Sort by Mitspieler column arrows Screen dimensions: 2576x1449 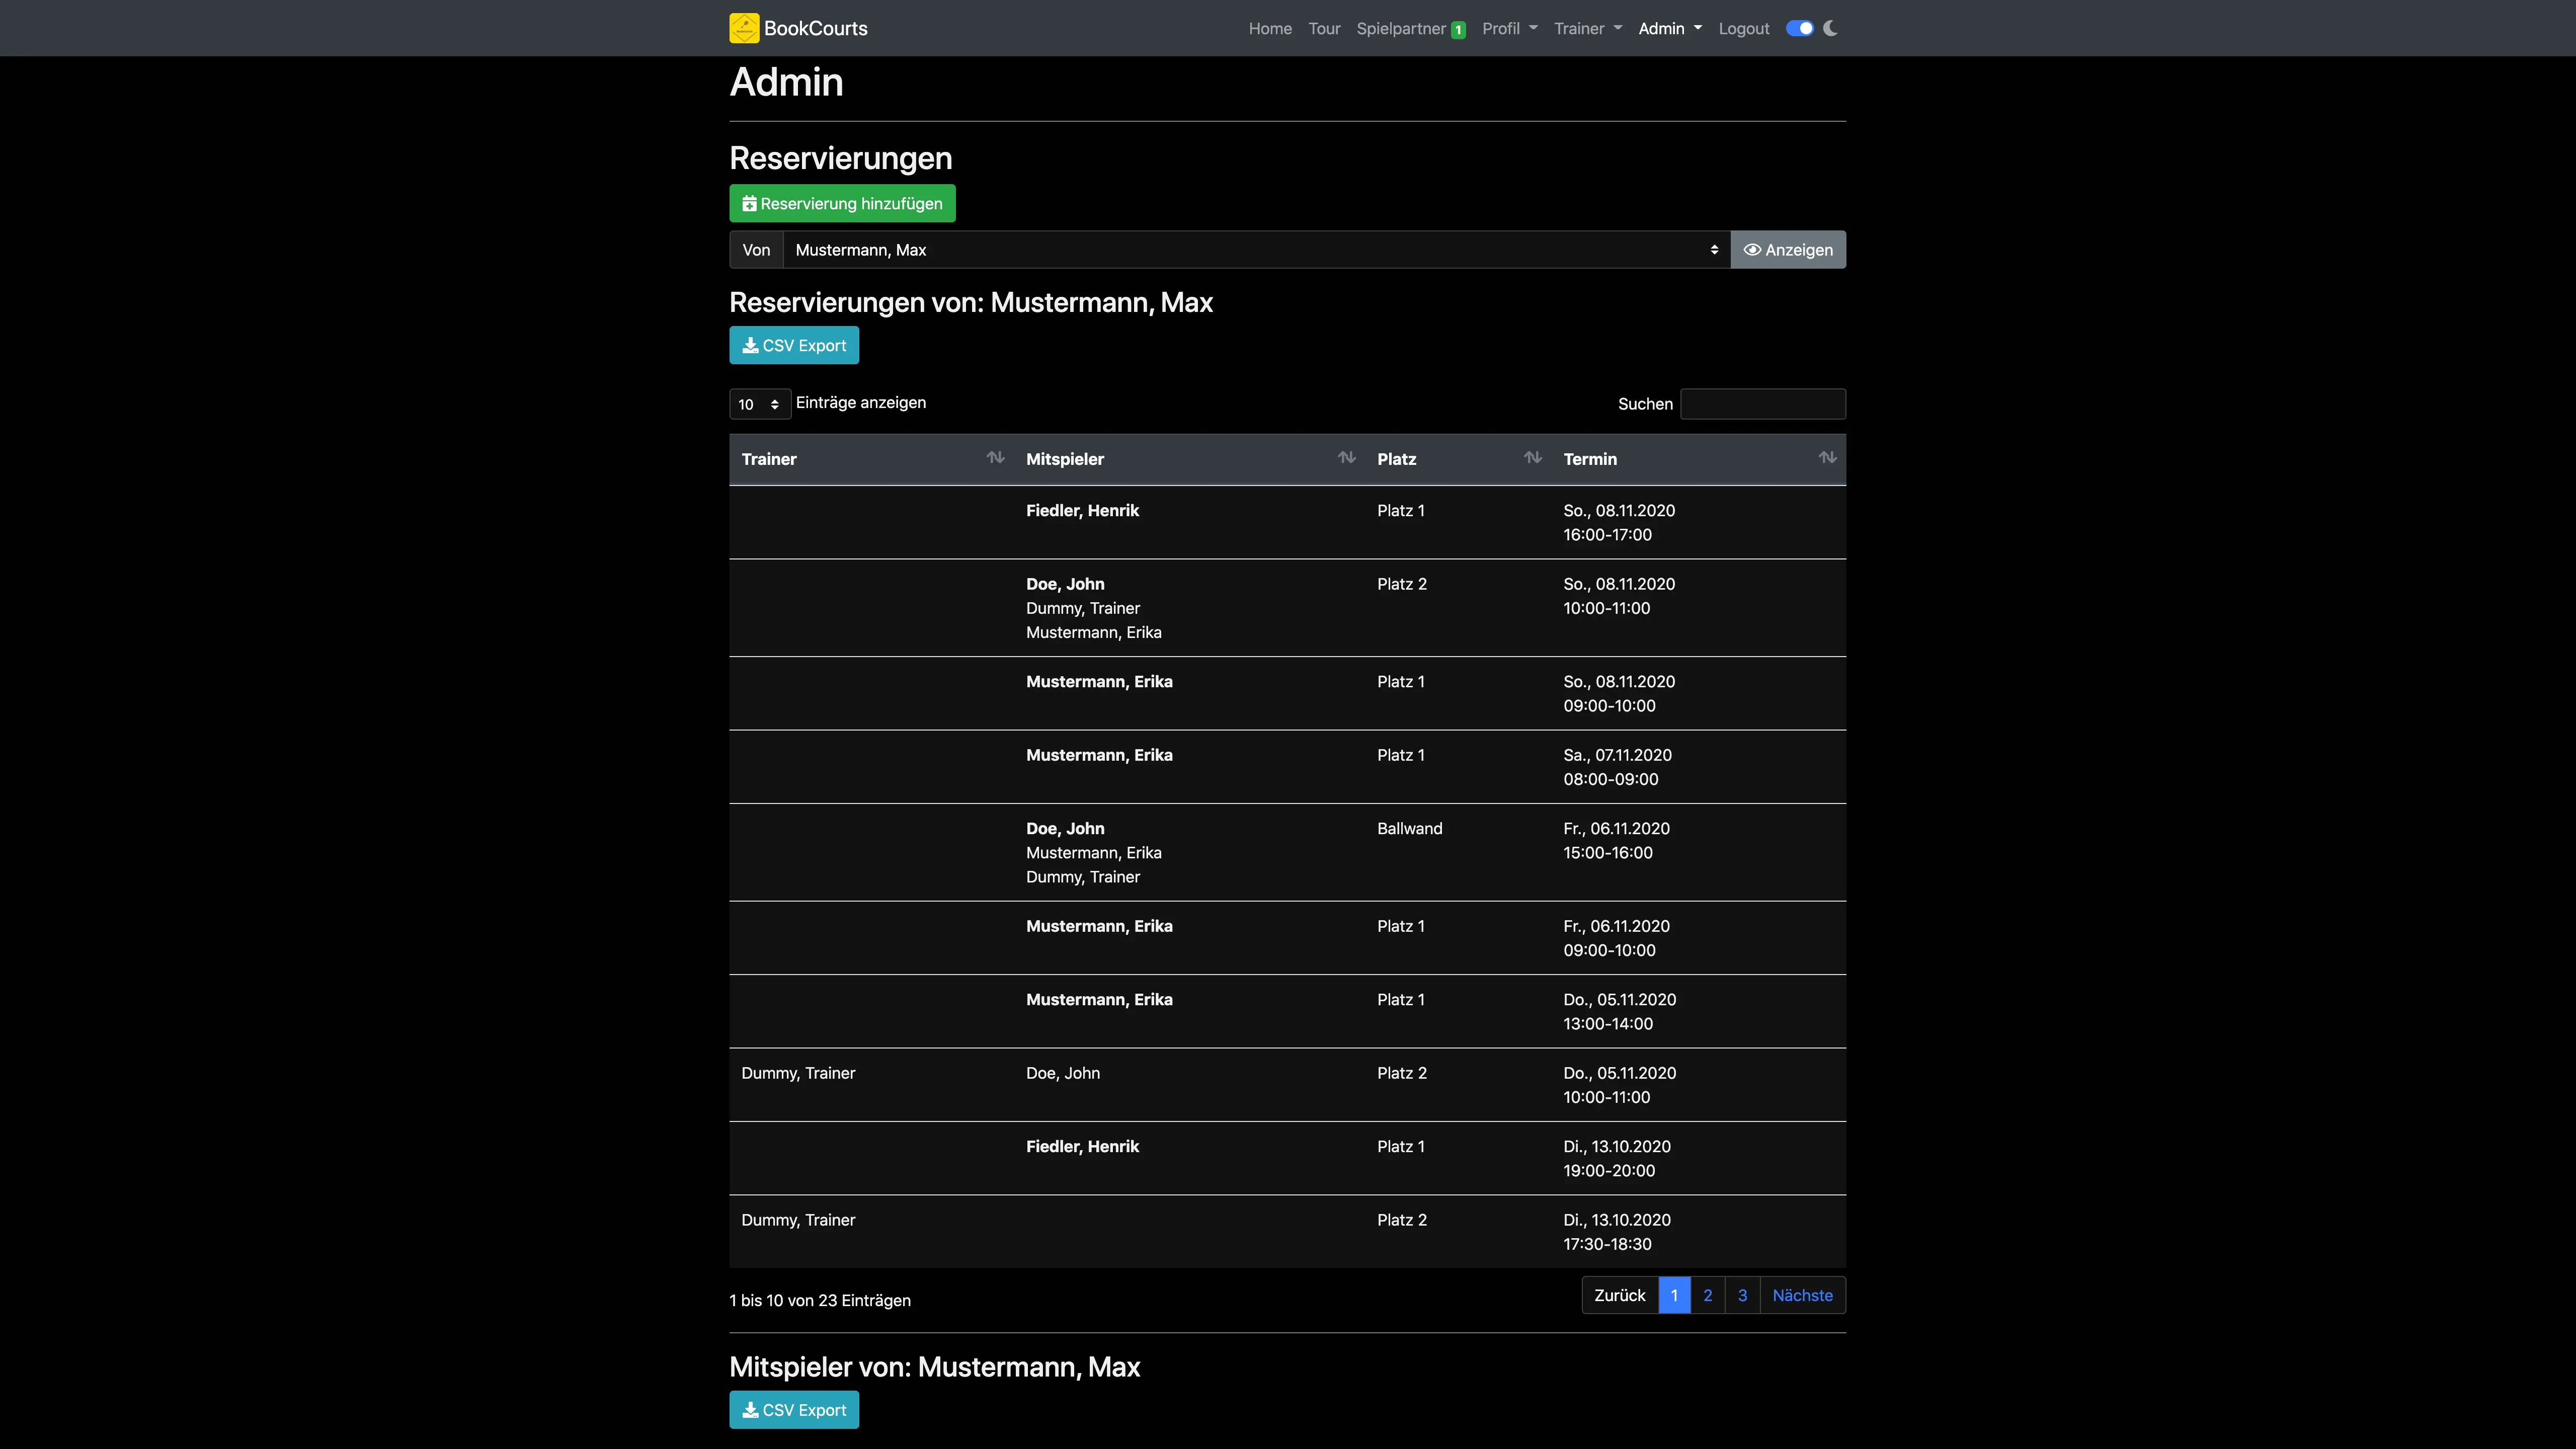(1346, 458)
